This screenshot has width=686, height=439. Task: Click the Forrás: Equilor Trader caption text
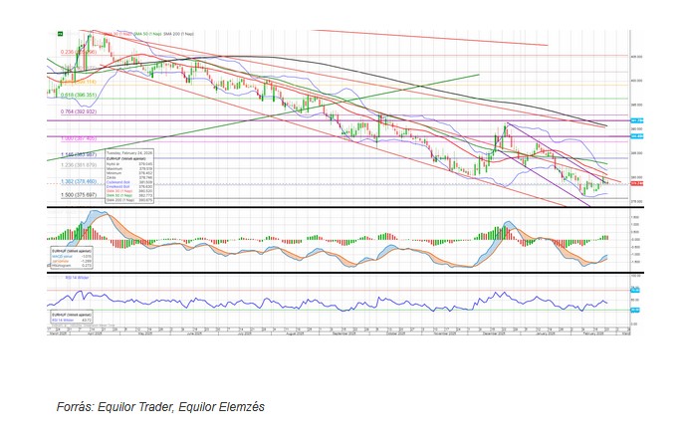pyautogui.click(x=160, y=406)
